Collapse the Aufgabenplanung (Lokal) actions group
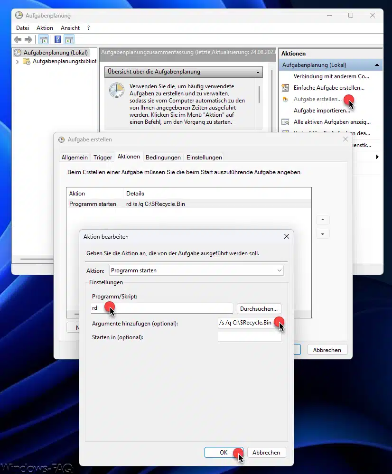392x474 pixels. pos(377,65)
